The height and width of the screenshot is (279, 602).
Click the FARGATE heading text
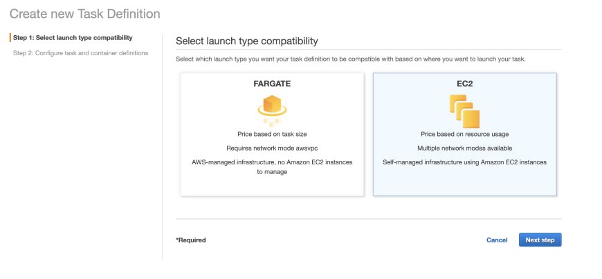pos(272,84)
